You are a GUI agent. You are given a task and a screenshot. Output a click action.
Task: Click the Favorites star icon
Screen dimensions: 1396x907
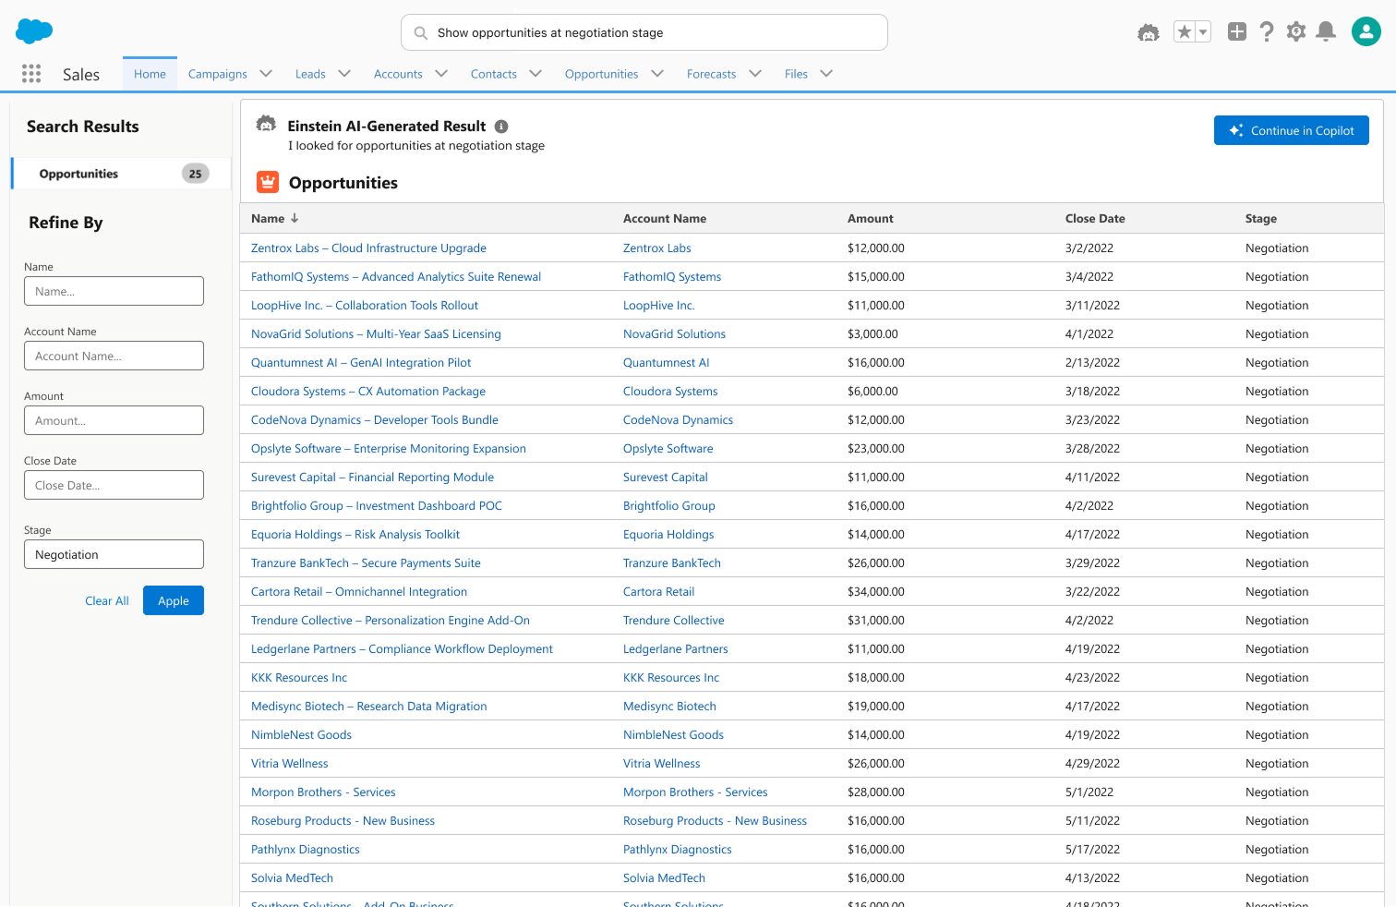tap(1184, 32)
